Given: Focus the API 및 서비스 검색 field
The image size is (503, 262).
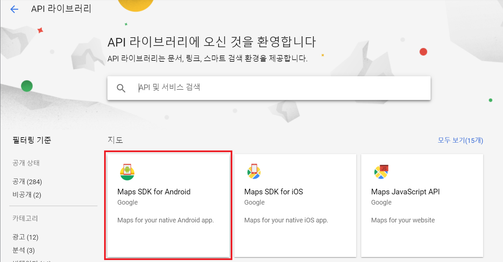Looking at the screenshot, I should point(281,87).
